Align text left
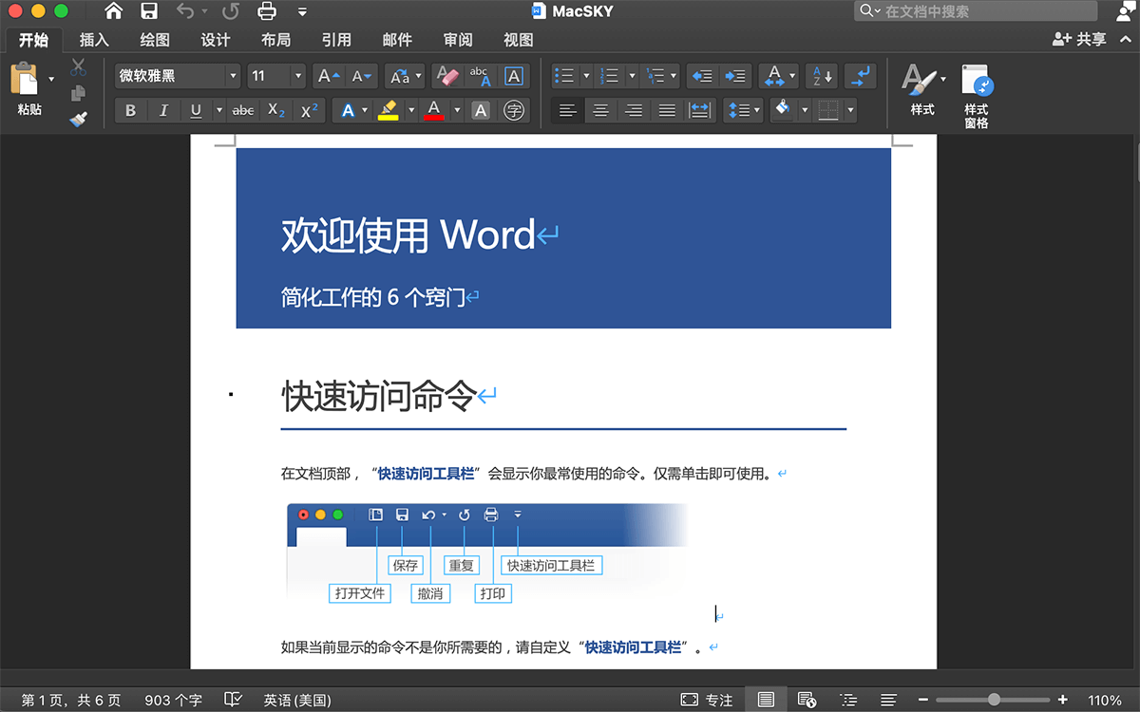Viewport: 1140px width, 712px height. coord(568,110)
